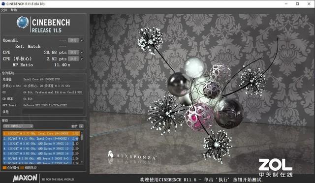Click the MAXON logo at the bottom
Image resolution: width=315 pixels, height=183 pixels.
[25, 178]
